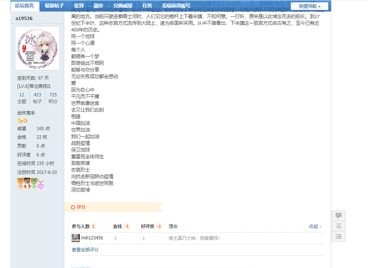Click the [LV.6]常住居民II level text
Screen dimensions: 368x268
34,86
